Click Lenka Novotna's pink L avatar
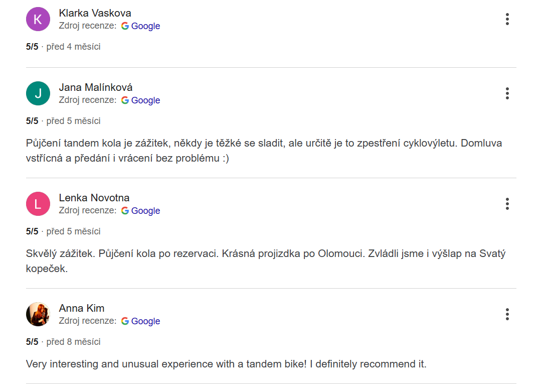 (x=38, y=204)
